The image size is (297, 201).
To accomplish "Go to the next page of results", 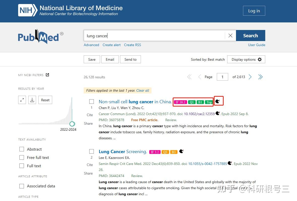I will tap(250, 77).
